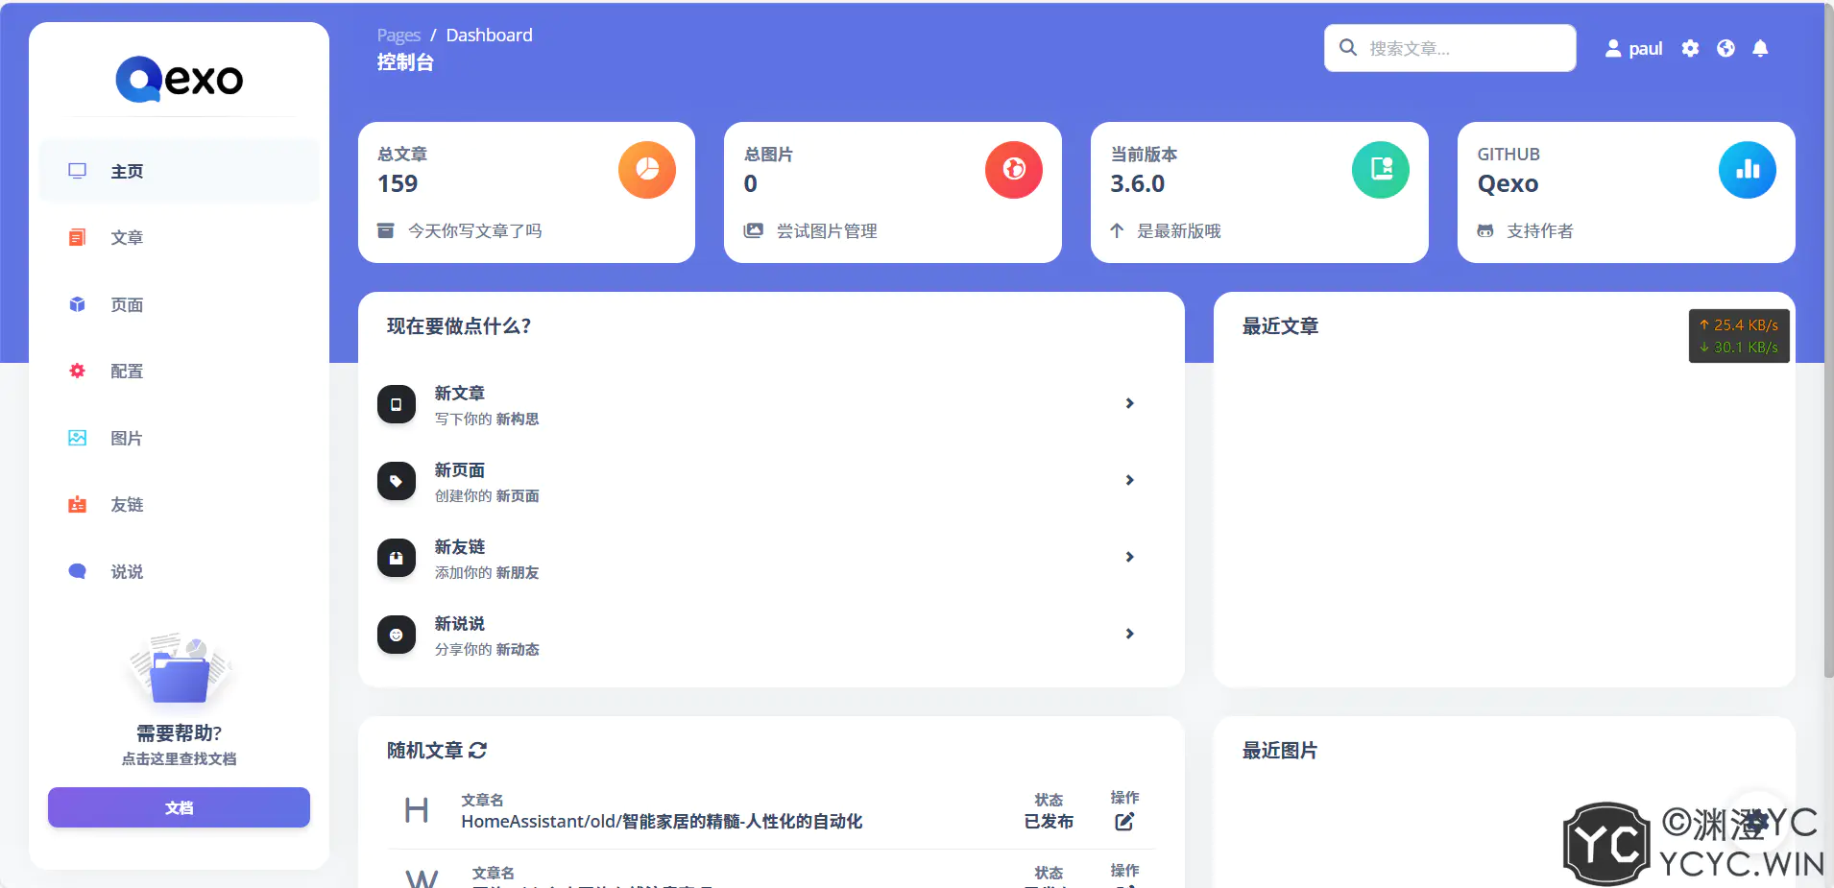
Task: Open the notifications bell icon
Action: pyautogui.click(x=1760, y=48)
